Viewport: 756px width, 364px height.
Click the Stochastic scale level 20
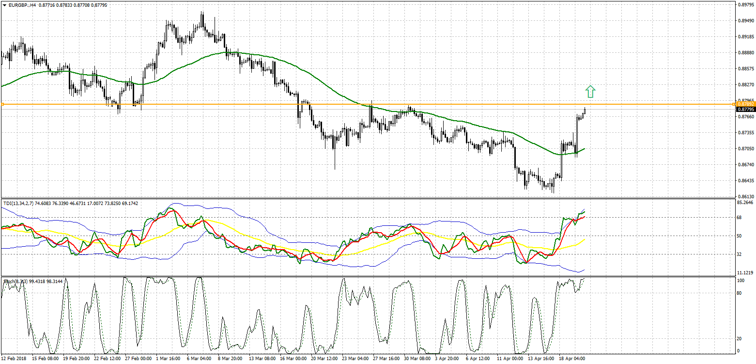[740, 338]
